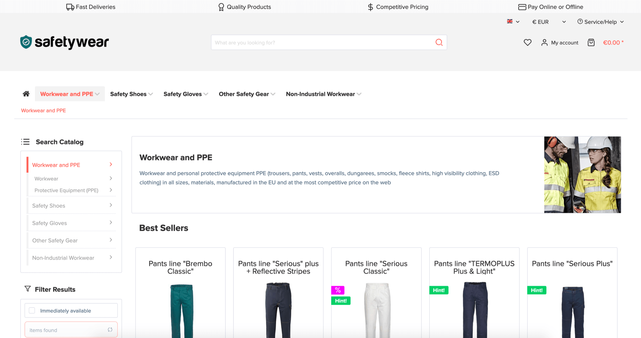The image size is (641, 338).
Task: Click the search magnifier icon
Action: click(x=439, y=42)
